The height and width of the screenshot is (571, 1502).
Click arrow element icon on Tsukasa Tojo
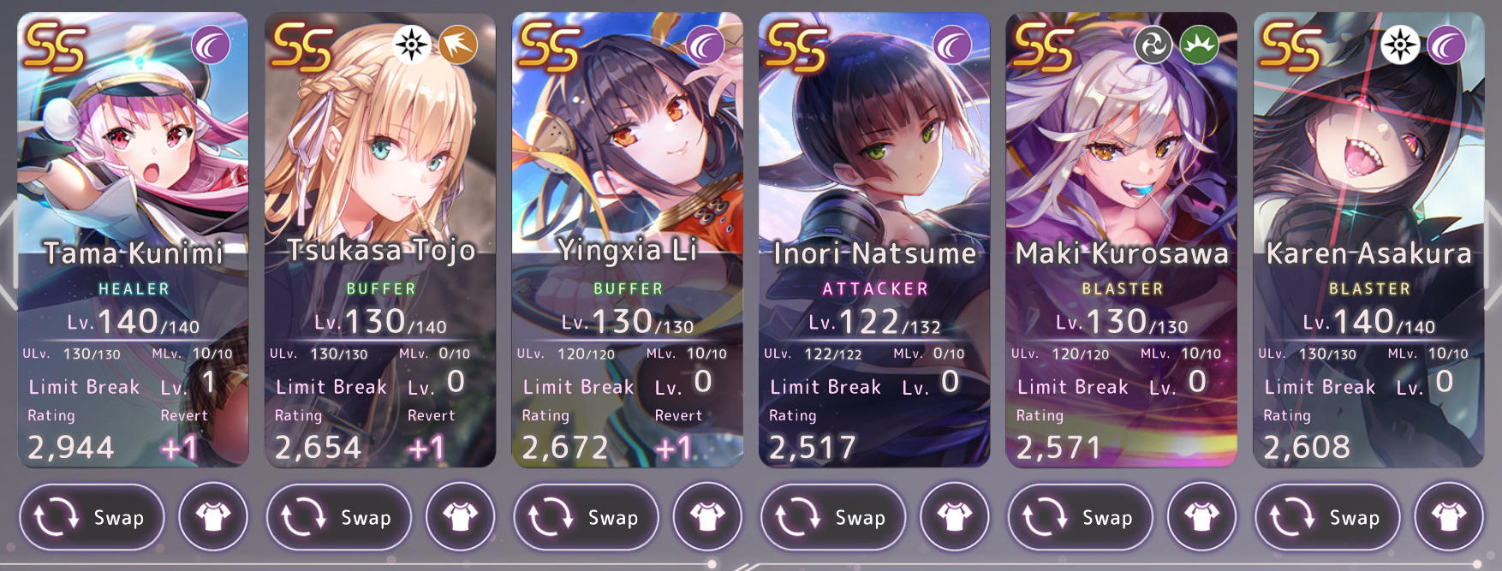(x=458, y=45)
